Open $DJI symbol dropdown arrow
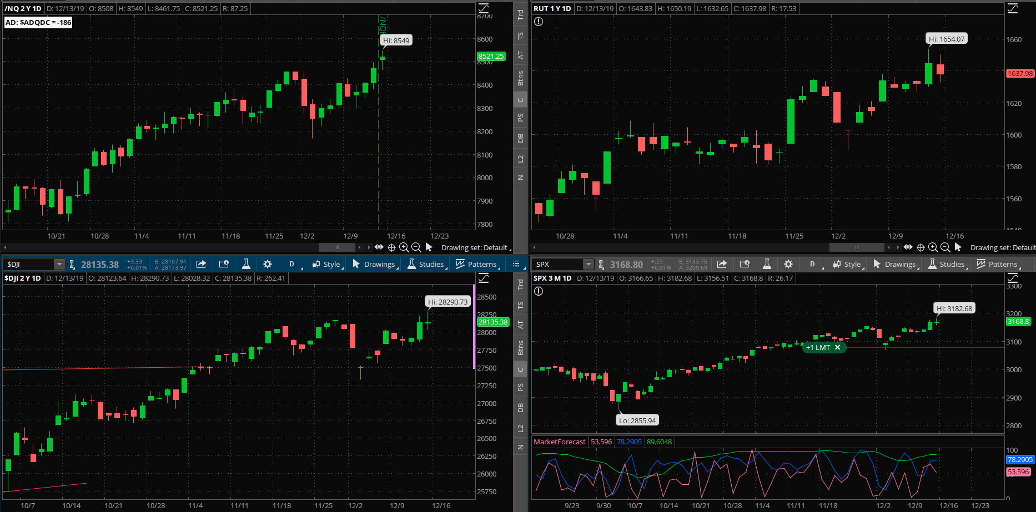Screen dimensions: 1036x512 click(59, 264)
